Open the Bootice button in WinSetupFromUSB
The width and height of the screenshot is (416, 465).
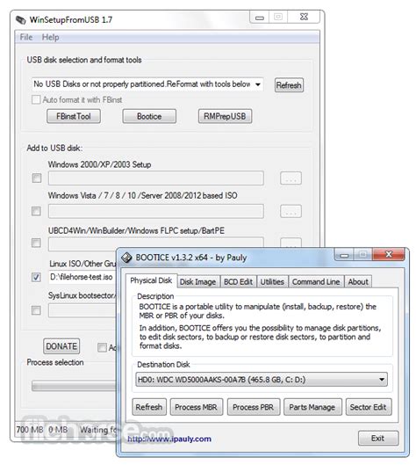[149, 116]
